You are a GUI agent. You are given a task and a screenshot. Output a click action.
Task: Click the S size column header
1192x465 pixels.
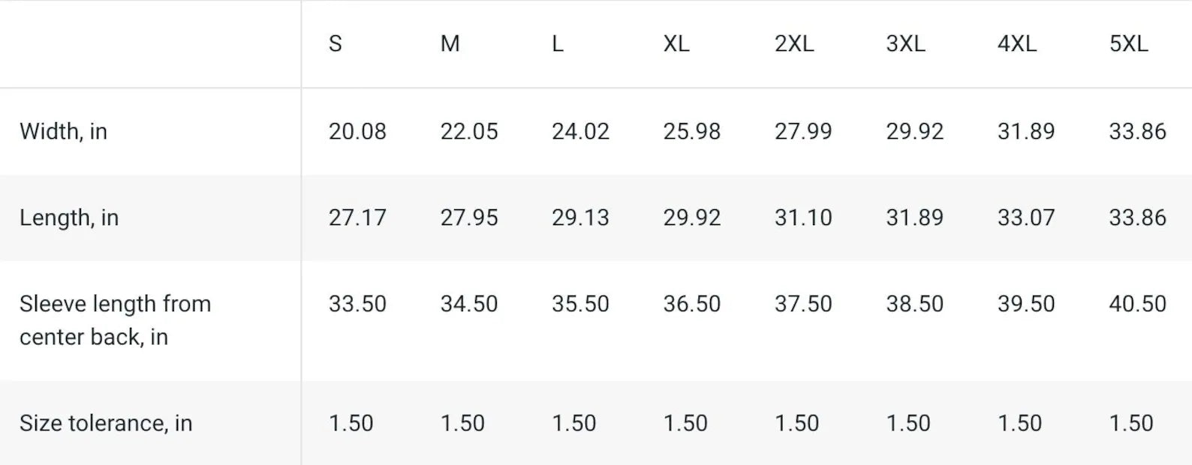coord(335,43)
